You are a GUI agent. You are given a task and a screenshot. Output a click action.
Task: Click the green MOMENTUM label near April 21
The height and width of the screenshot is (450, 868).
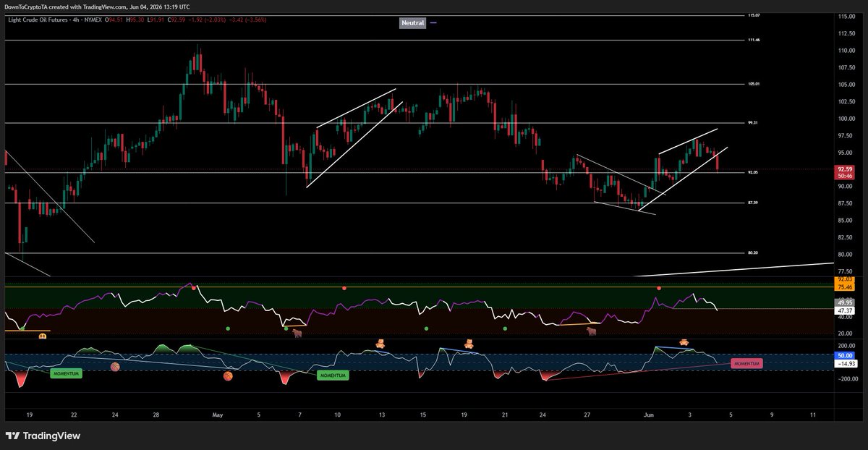pos(66,373)
